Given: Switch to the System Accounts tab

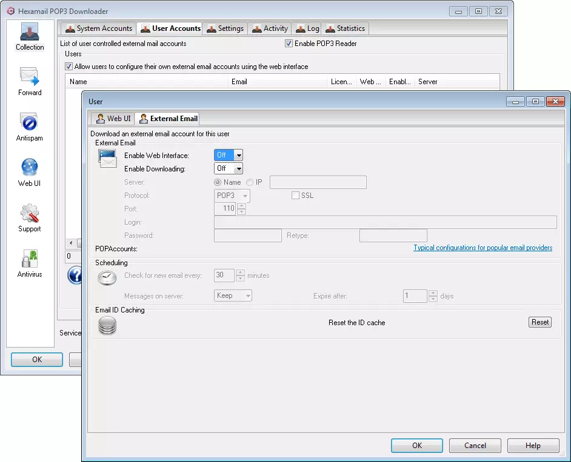Looking at the screenshot, I should tap(99, 28).
